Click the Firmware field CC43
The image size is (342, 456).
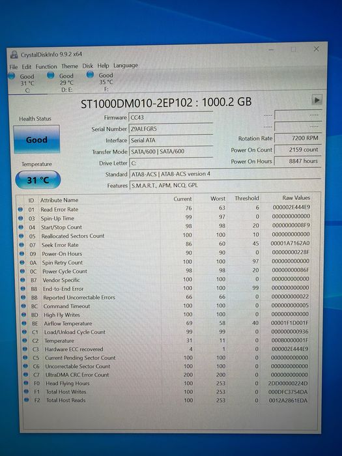point(171,117)
